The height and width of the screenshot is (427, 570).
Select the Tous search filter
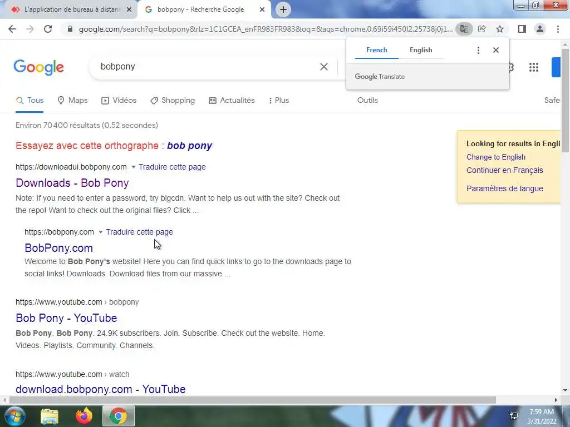click(30, 101)
